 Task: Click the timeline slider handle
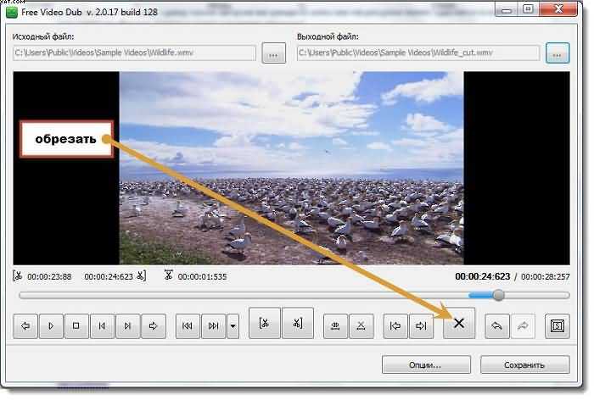pos(499,295)
